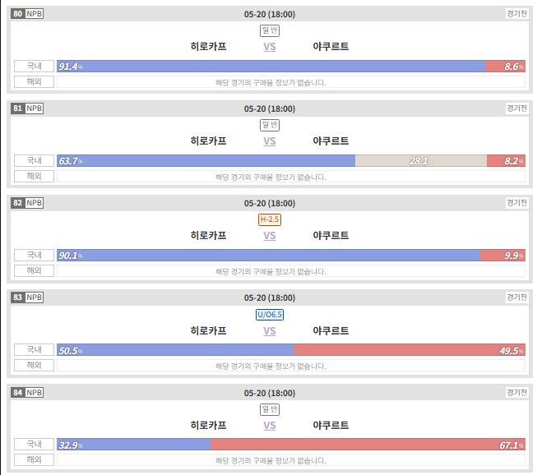Click the 28.1% draw bar segment
The image size is (537, 475).
pos(421,160)
